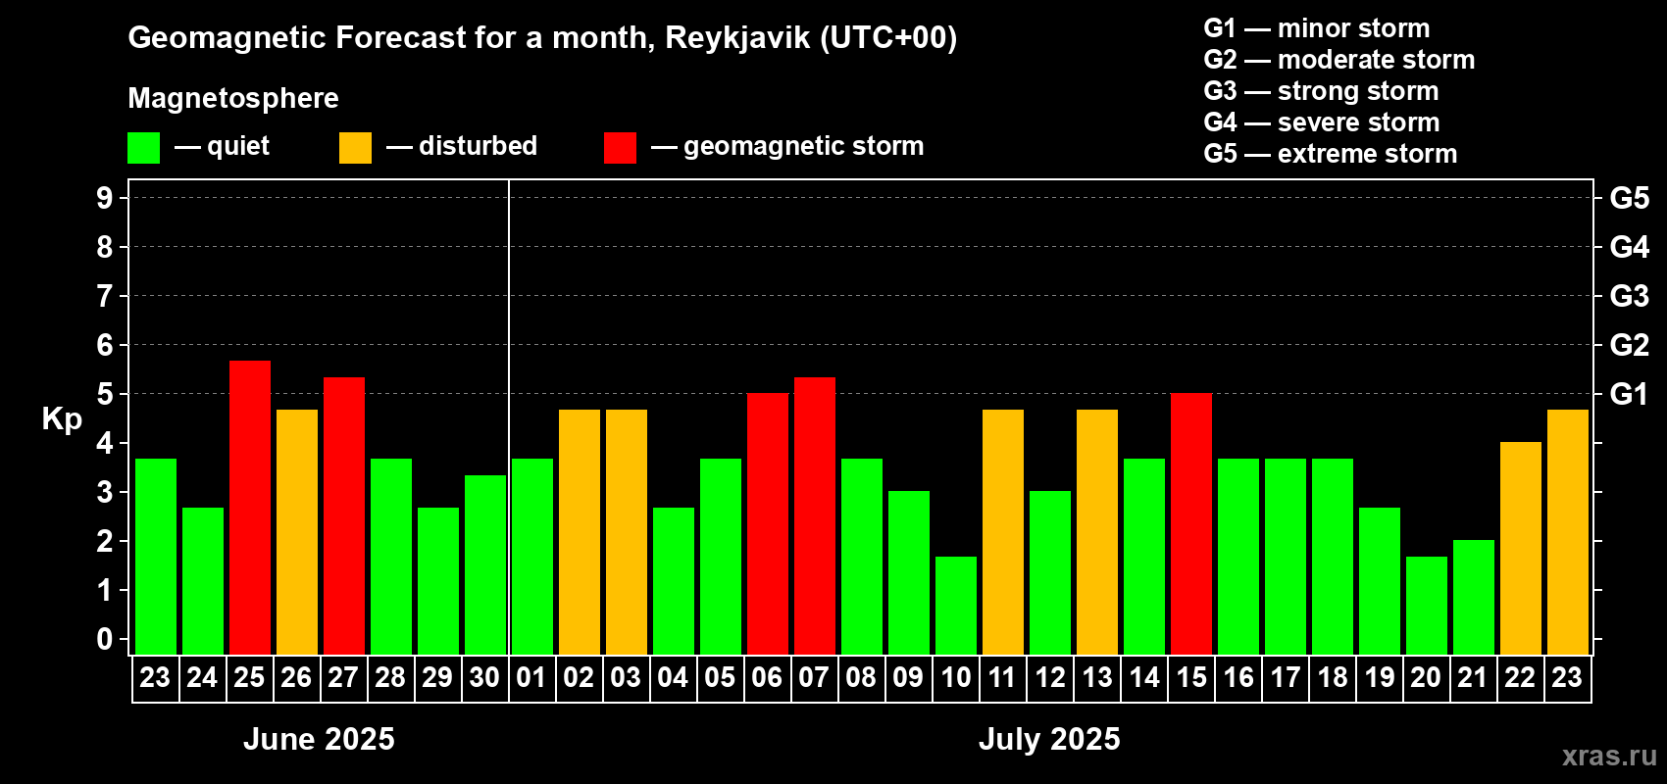Click the orange bar for July 22
The height and width of the screenshot is (784, 1667).
click(1521, 549)
